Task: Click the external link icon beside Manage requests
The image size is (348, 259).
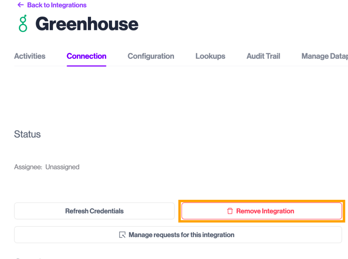Action: tap(122, 235)
